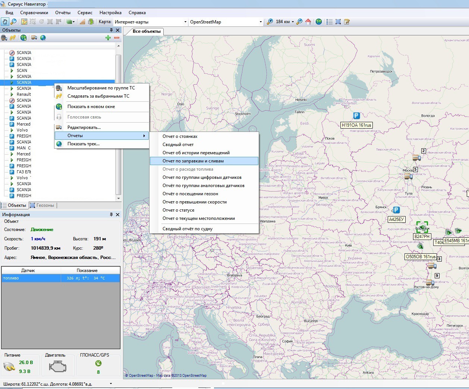The width and height of the screenshot is (469, 389).
Task: Toggle the pin on the Информация panel
Action: pos(111,215)
